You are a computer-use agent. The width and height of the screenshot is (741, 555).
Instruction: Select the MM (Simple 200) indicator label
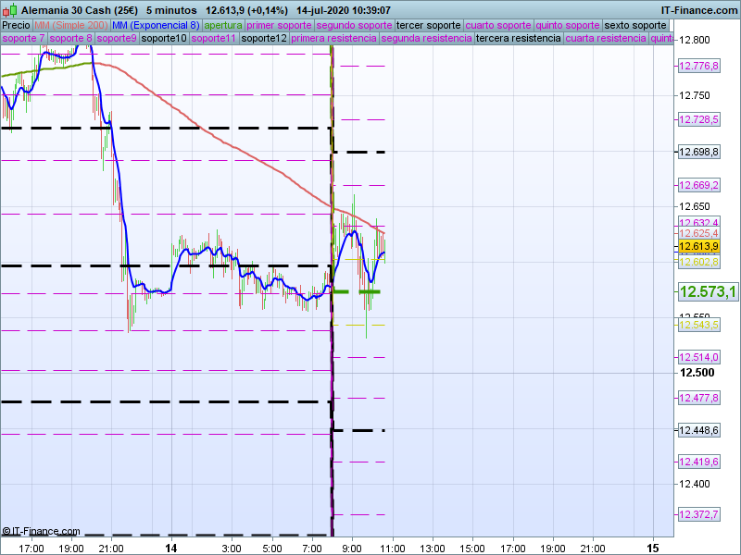70,25
